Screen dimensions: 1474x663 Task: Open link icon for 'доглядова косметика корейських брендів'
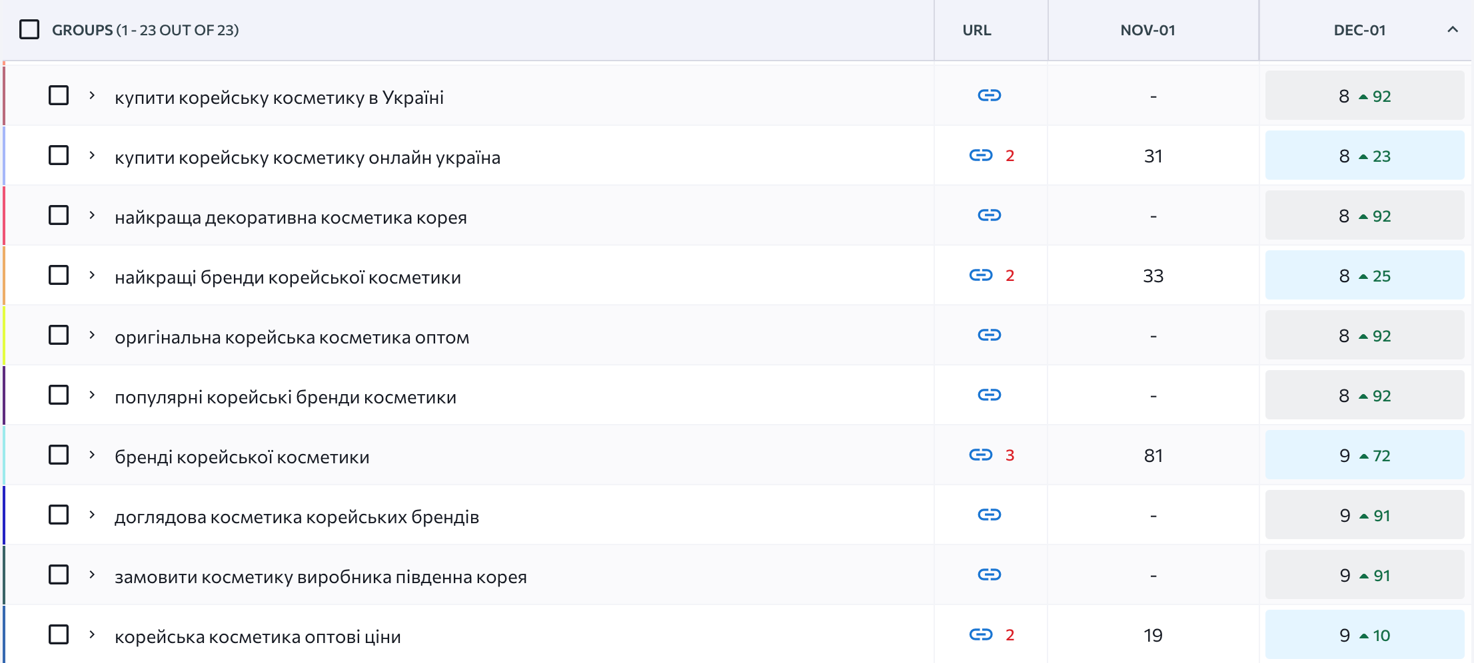[x=990, y=515]
